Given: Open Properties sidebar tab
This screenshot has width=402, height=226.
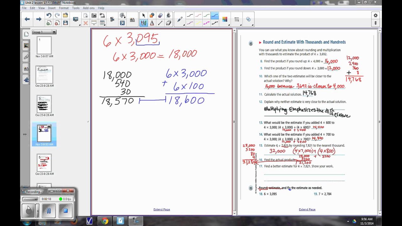Looking at the screenshot, I should (x=26, y=68).
